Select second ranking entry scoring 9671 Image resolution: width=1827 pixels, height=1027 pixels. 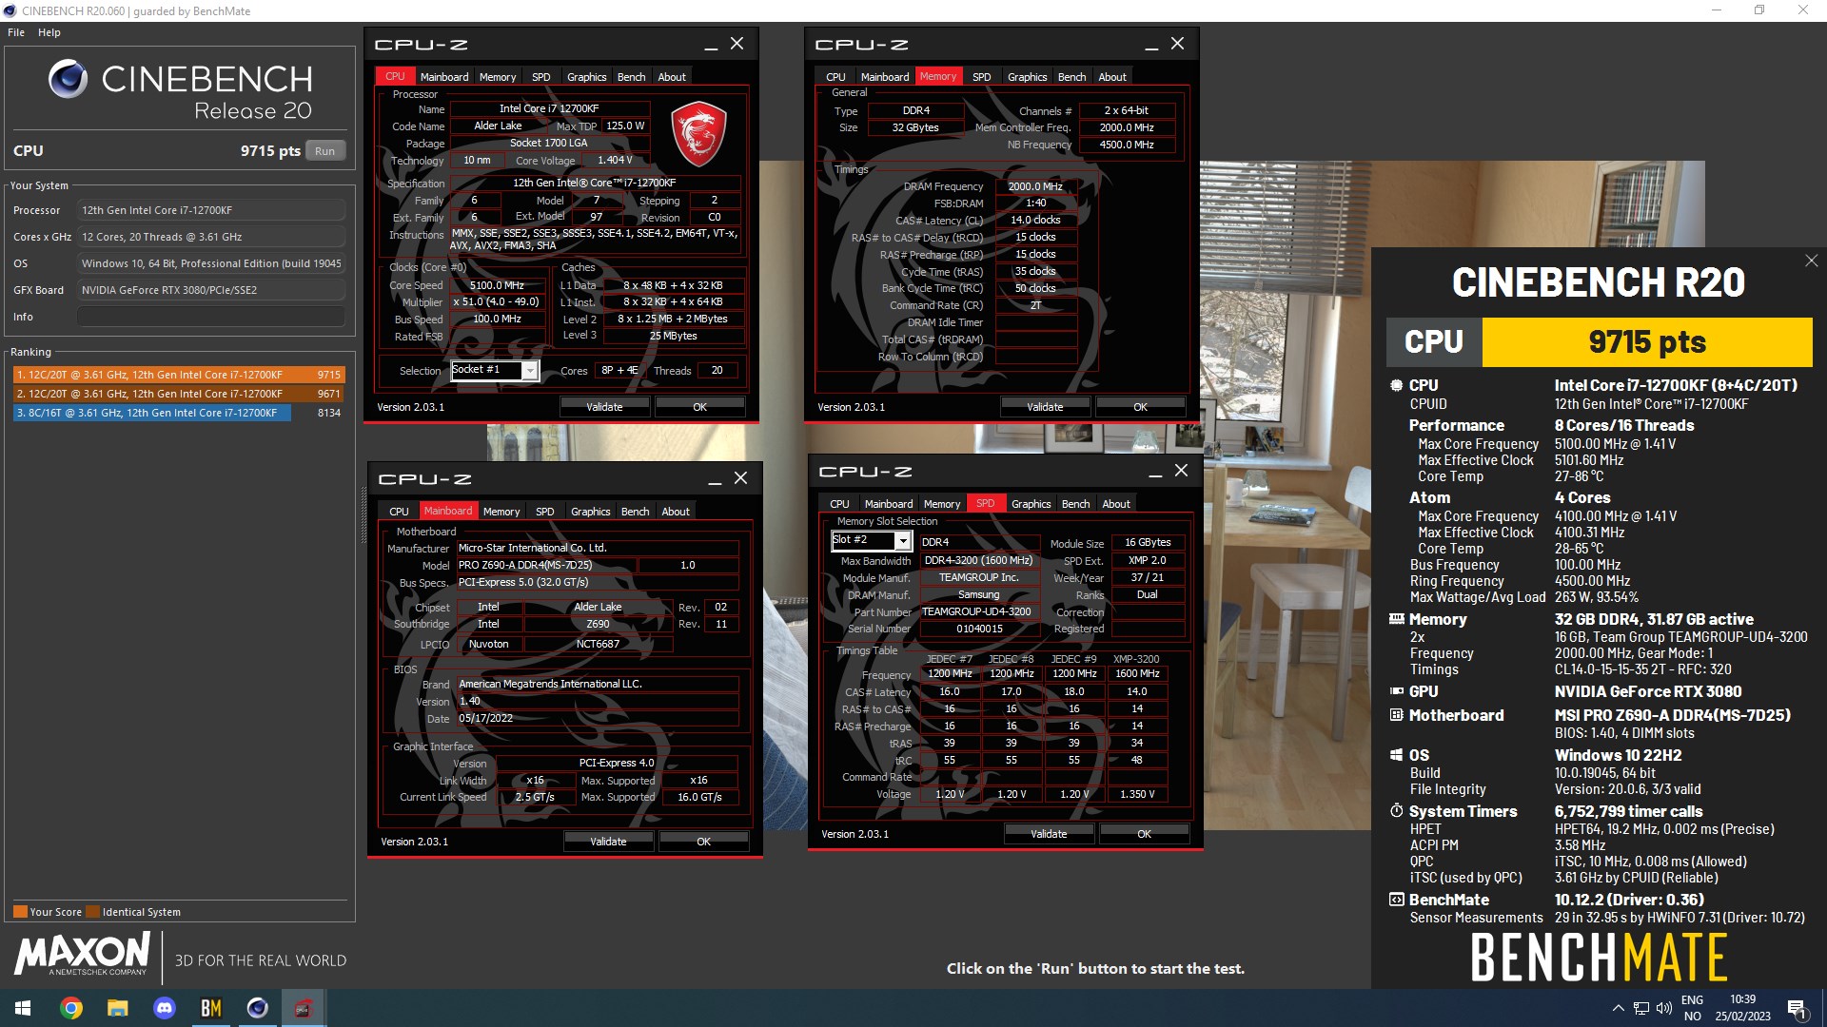(179, 394)
